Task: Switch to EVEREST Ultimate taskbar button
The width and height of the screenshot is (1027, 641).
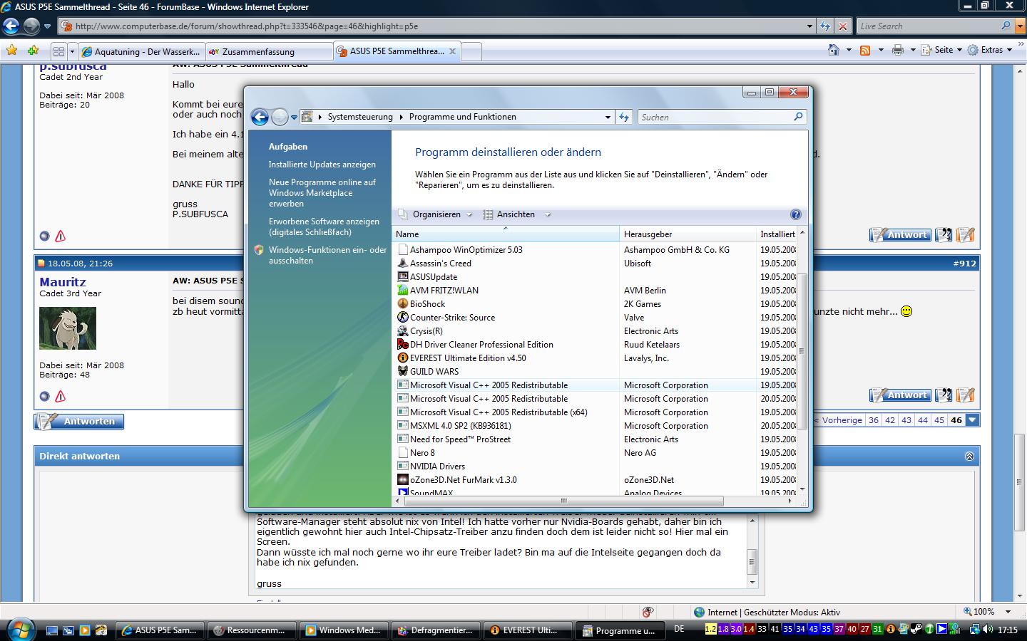Action: [x=528, y=630]
